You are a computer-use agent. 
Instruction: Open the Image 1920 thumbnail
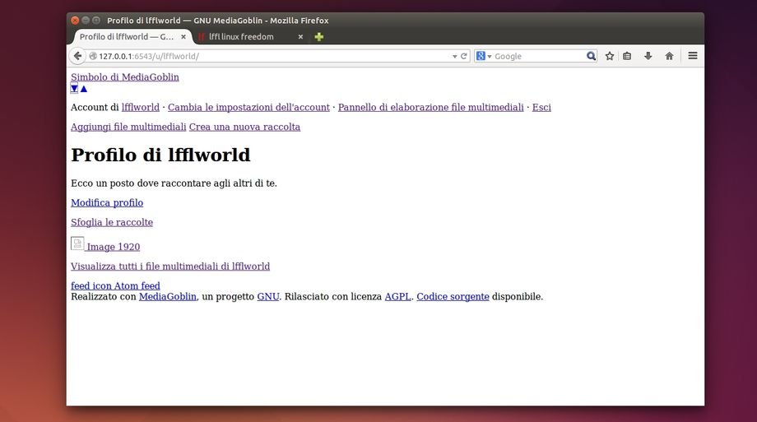click(77, 243)
